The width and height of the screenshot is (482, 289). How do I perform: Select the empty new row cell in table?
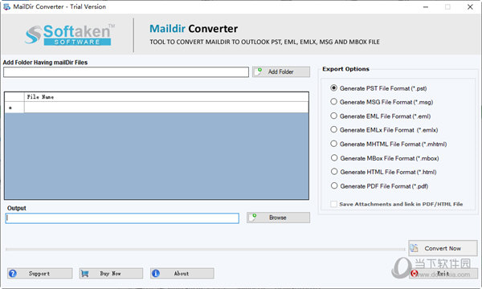point(166,108)
